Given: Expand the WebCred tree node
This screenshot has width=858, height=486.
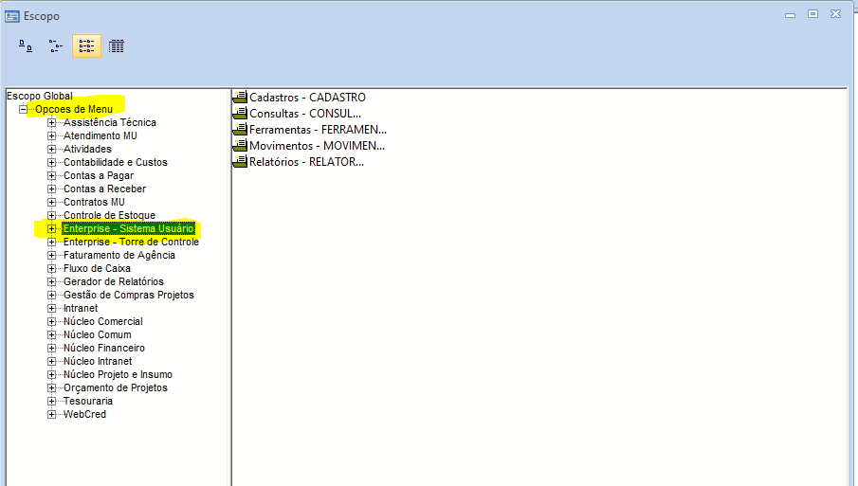Looking at the screenshot, I should [x=51, y=414].
